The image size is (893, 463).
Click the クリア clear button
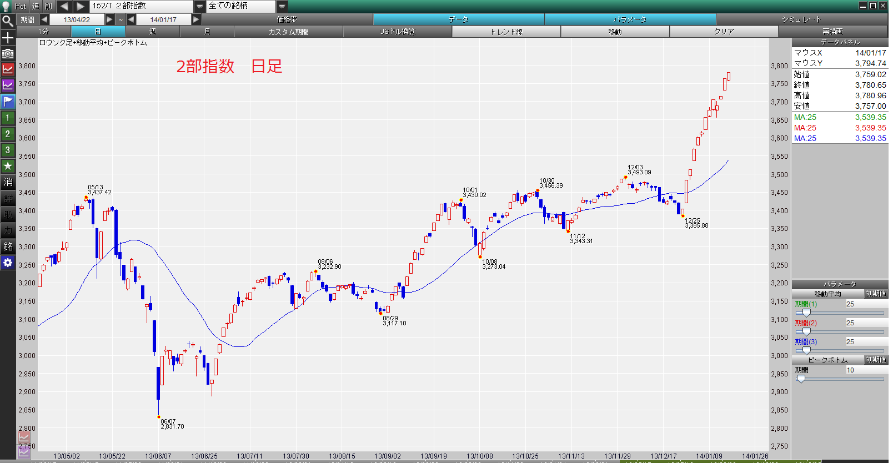coord(724,32)
